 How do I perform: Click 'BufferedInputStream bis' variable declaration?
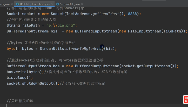tap(32, 31)
